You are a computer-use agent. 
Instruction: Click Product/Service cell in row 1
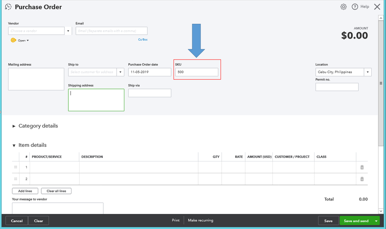click(x=54, y=167)
